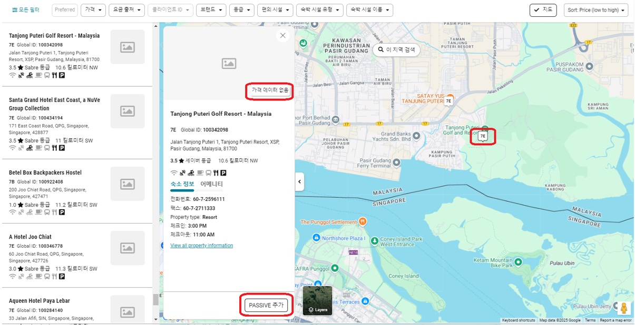Click the Northshore Plaza I map pin
This screenshot has width=635, height=325.
pyautogui.click(x=315, y=238)
